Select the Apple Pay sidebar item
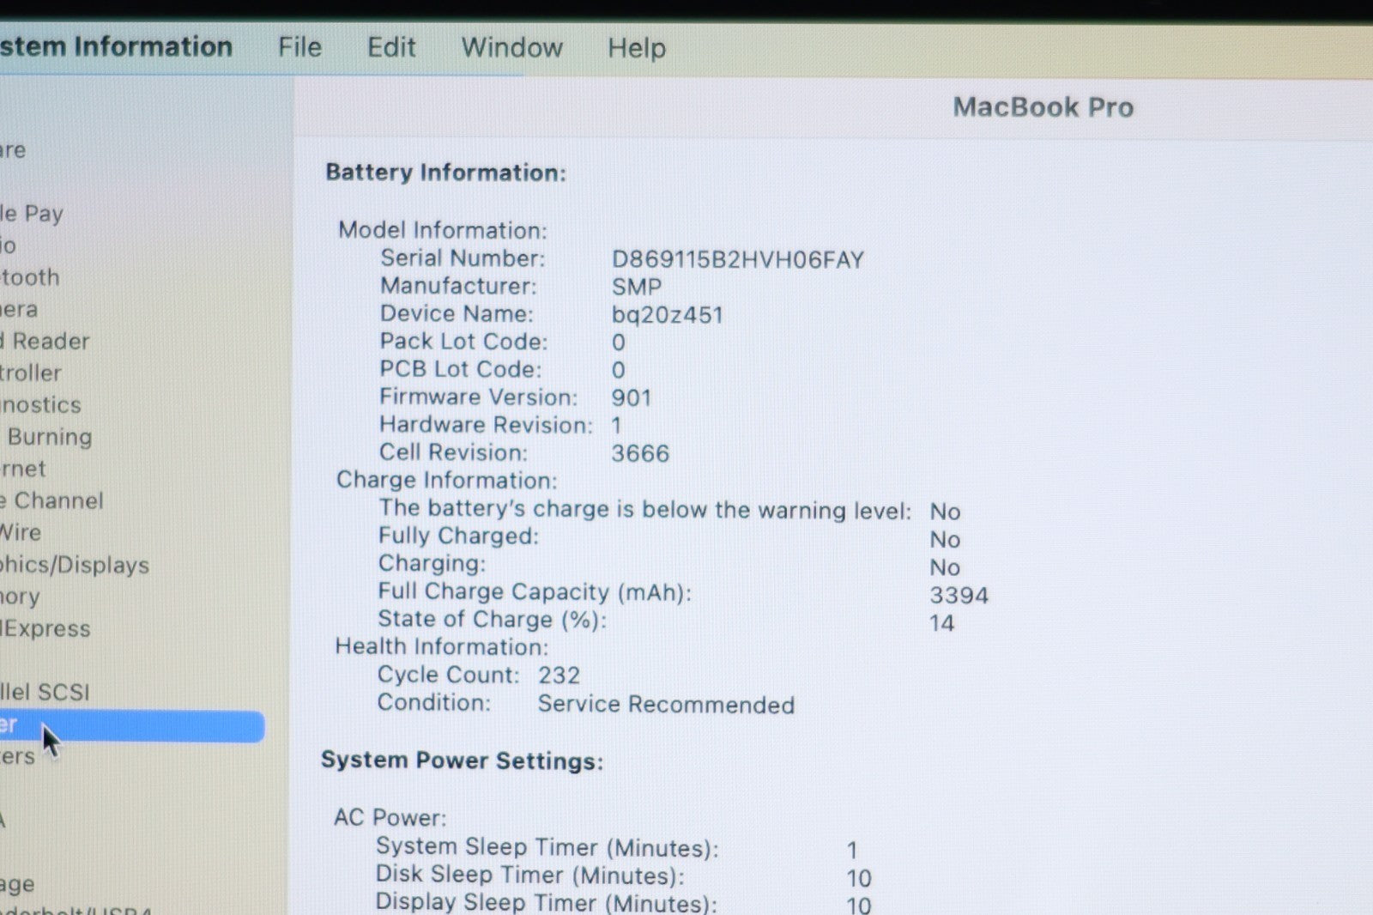This screenshot has width=1373, height=915. click(x=32, y=213)
